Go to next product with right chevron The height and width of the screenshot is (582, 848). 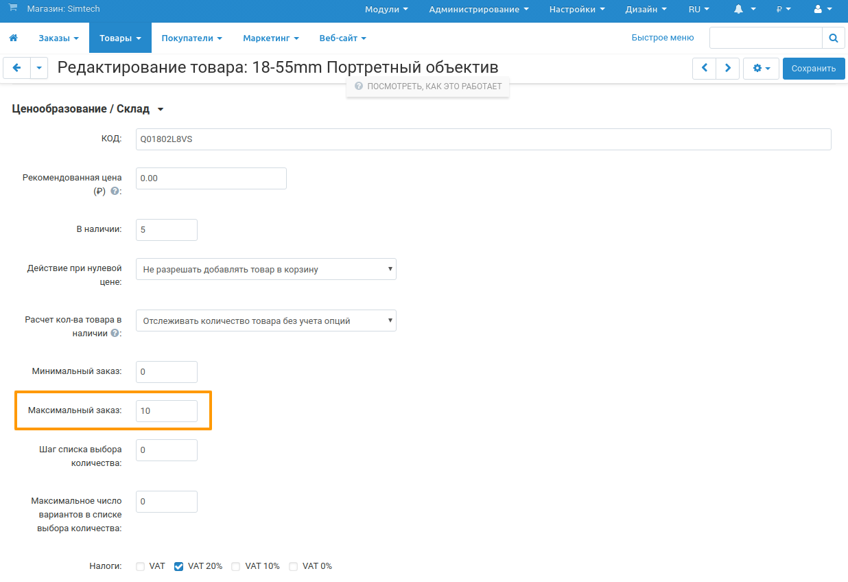pos(727,68)
